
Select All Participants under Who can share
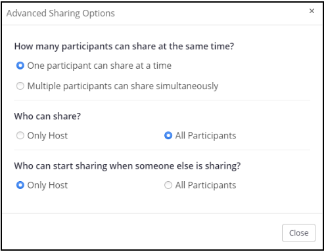(x=168, y=135)
